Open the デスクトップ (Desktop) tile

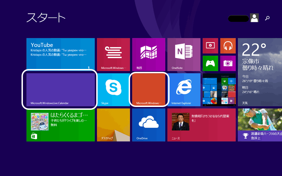pyautogui.click(x=113, y=125)
